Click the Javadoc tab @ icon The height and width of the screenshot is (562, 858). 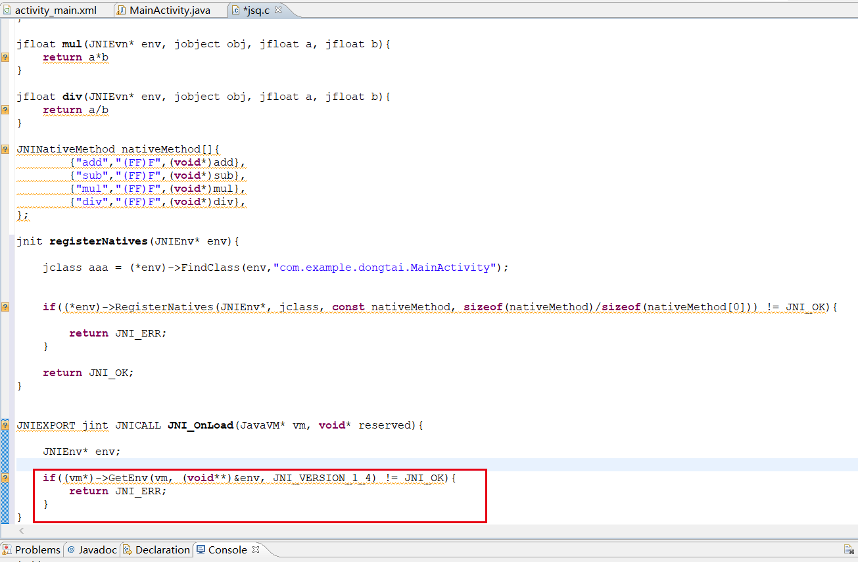coord(72,550)
